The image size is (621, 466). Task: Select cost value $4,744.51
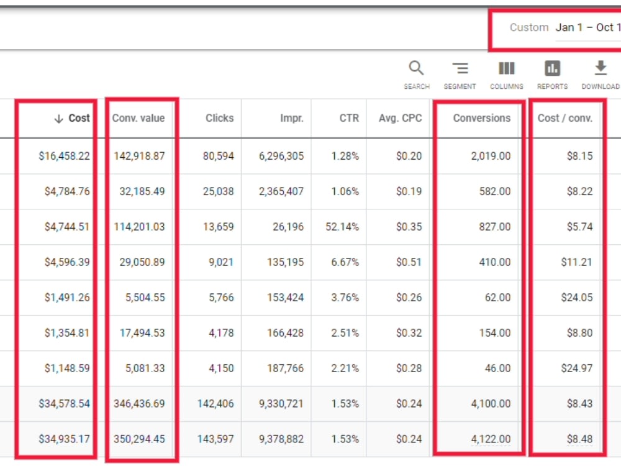click(67, 227)
